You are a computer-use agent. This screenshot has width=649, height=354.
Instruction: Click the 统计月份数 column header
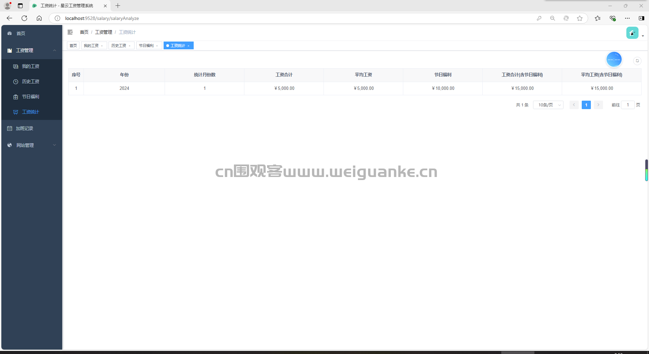205,75
